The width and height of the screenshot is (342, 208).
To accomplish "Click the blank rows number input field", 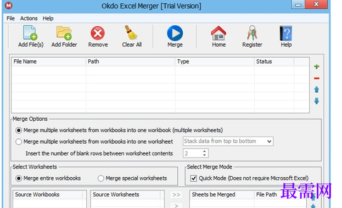I will (193, 153).
